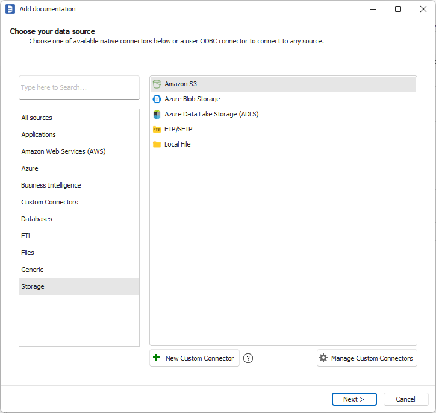Open the Custom Connectors category
Image resolution: width=436 pixels, height=413 pixels.
click(x=79, y=202)
